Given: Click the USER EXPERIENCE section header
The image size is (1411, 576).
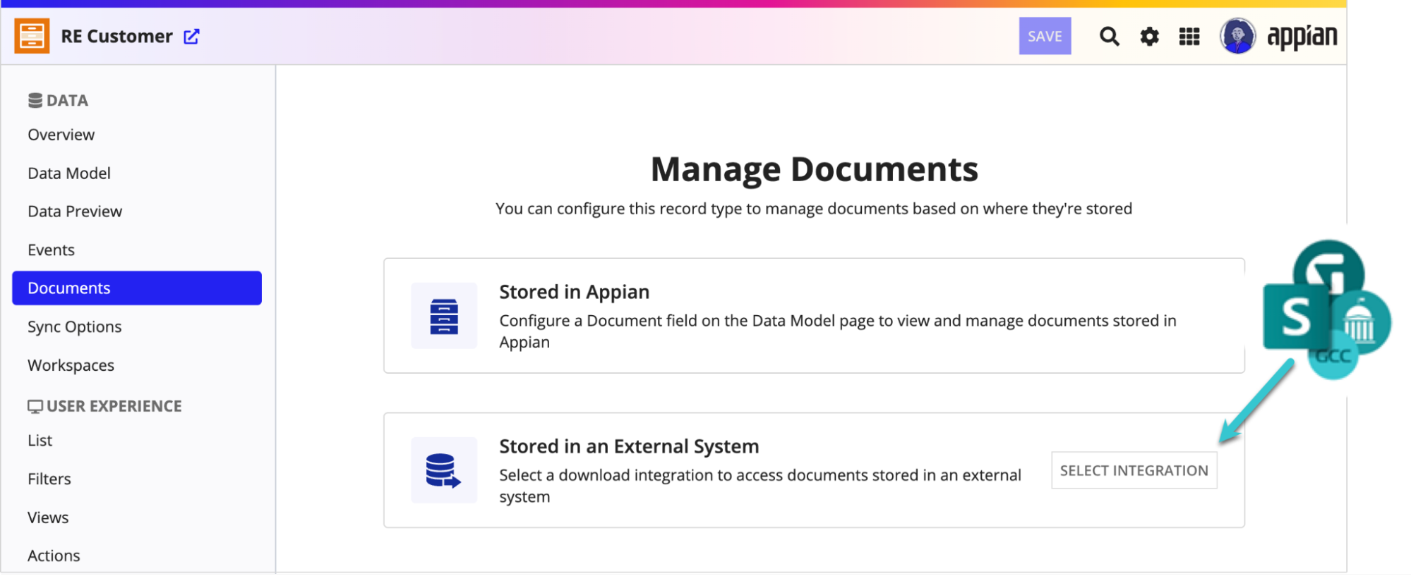Looking at the screenshot, I should point(104,407).
